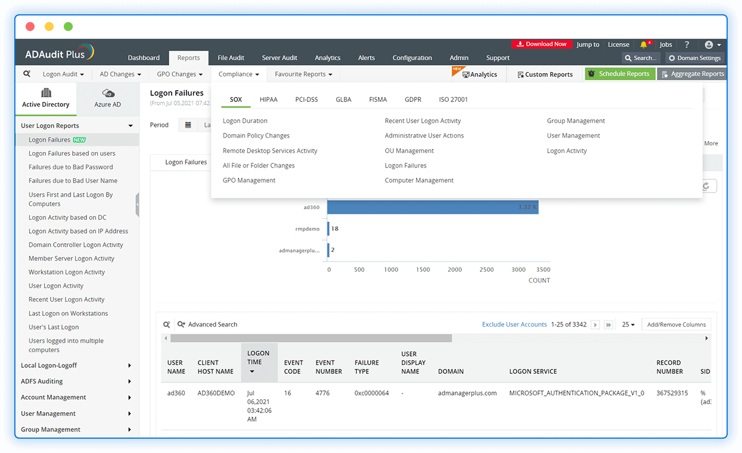
Task: Switch to the HIPAA compliance tab
Action: (269, 100)
